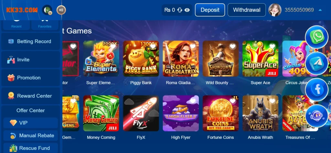The width and height of the screenshot is (331, 153).
Task: Toggle balance visibility eye icon
Action: (x=187, y=10)
